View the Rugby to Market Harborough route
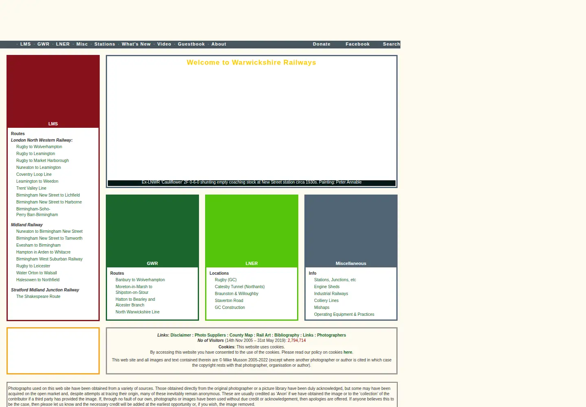The image size is (586, 407). click(x=42, y=161)
